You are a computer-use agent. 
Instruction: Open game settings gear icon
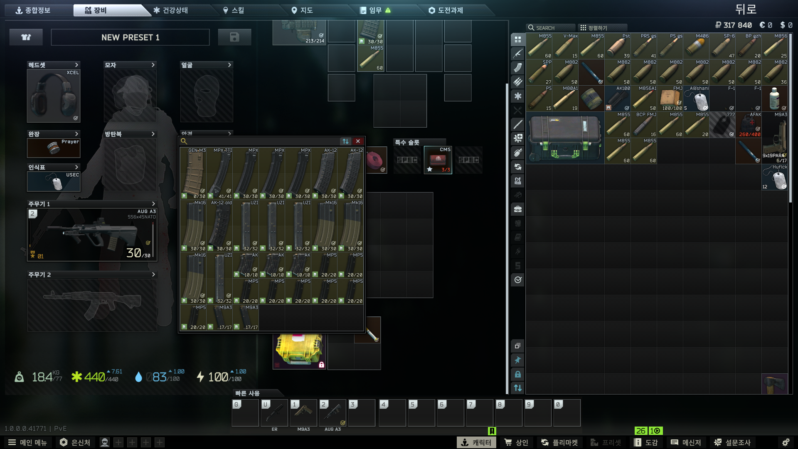coord(786,442)
